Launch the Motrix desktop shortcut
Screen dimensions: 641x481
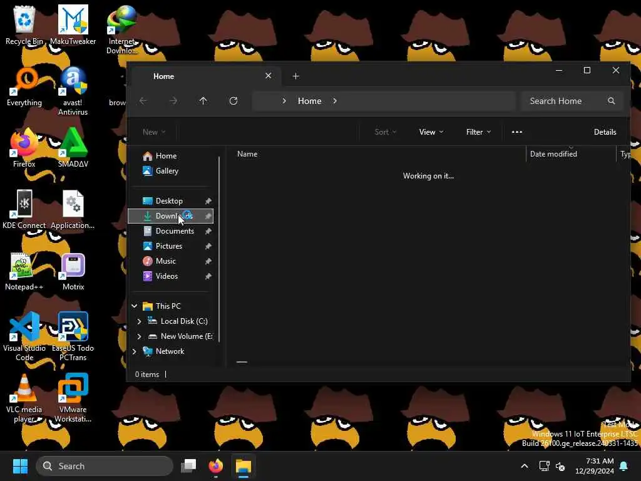73,271
